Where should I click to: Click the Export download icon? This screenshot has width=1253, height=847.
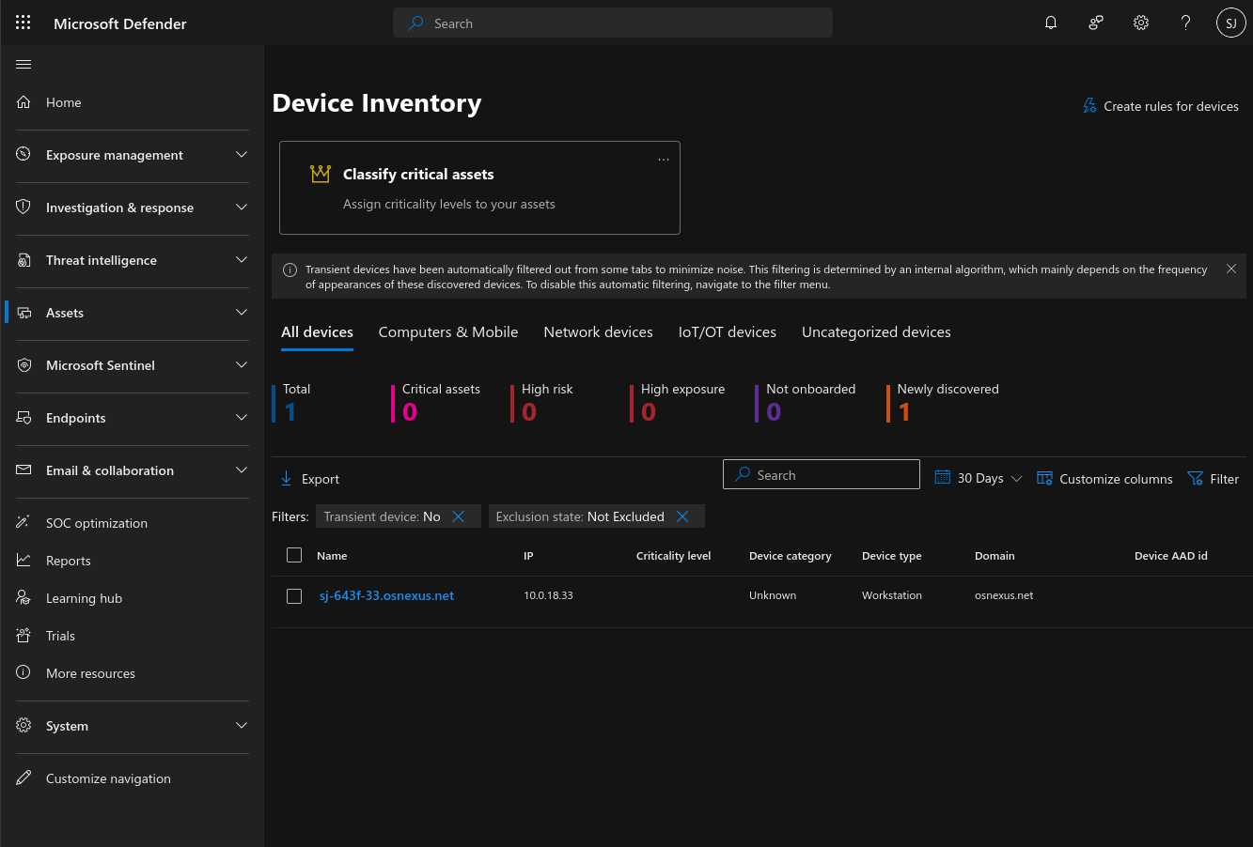287,479
